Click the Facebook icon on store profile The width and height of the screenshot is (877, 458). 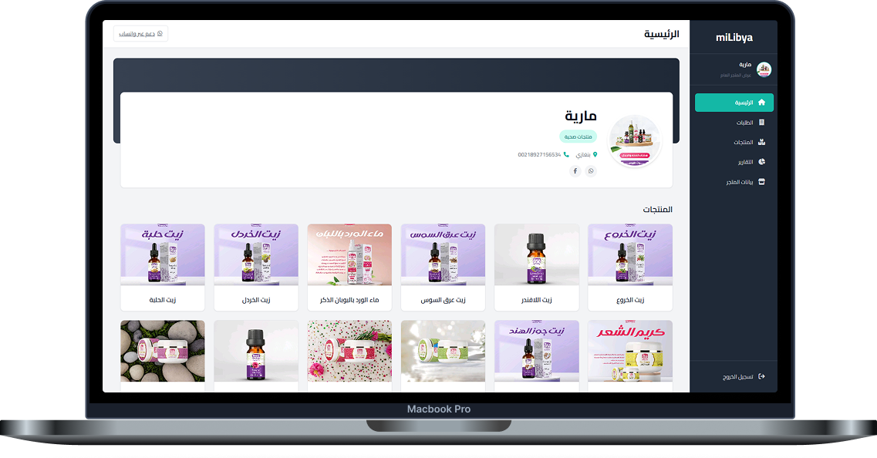click(575, 170)
